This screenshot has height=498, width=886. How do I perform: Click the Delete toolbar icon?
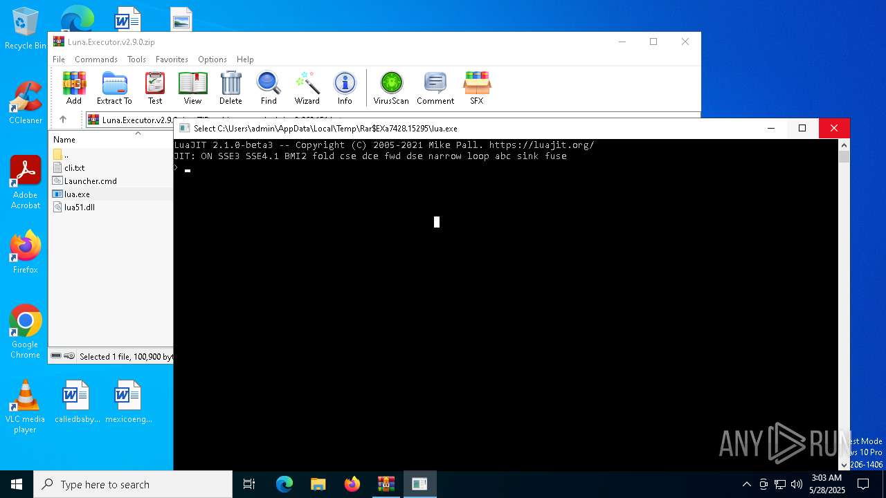[x=230, y=88]
